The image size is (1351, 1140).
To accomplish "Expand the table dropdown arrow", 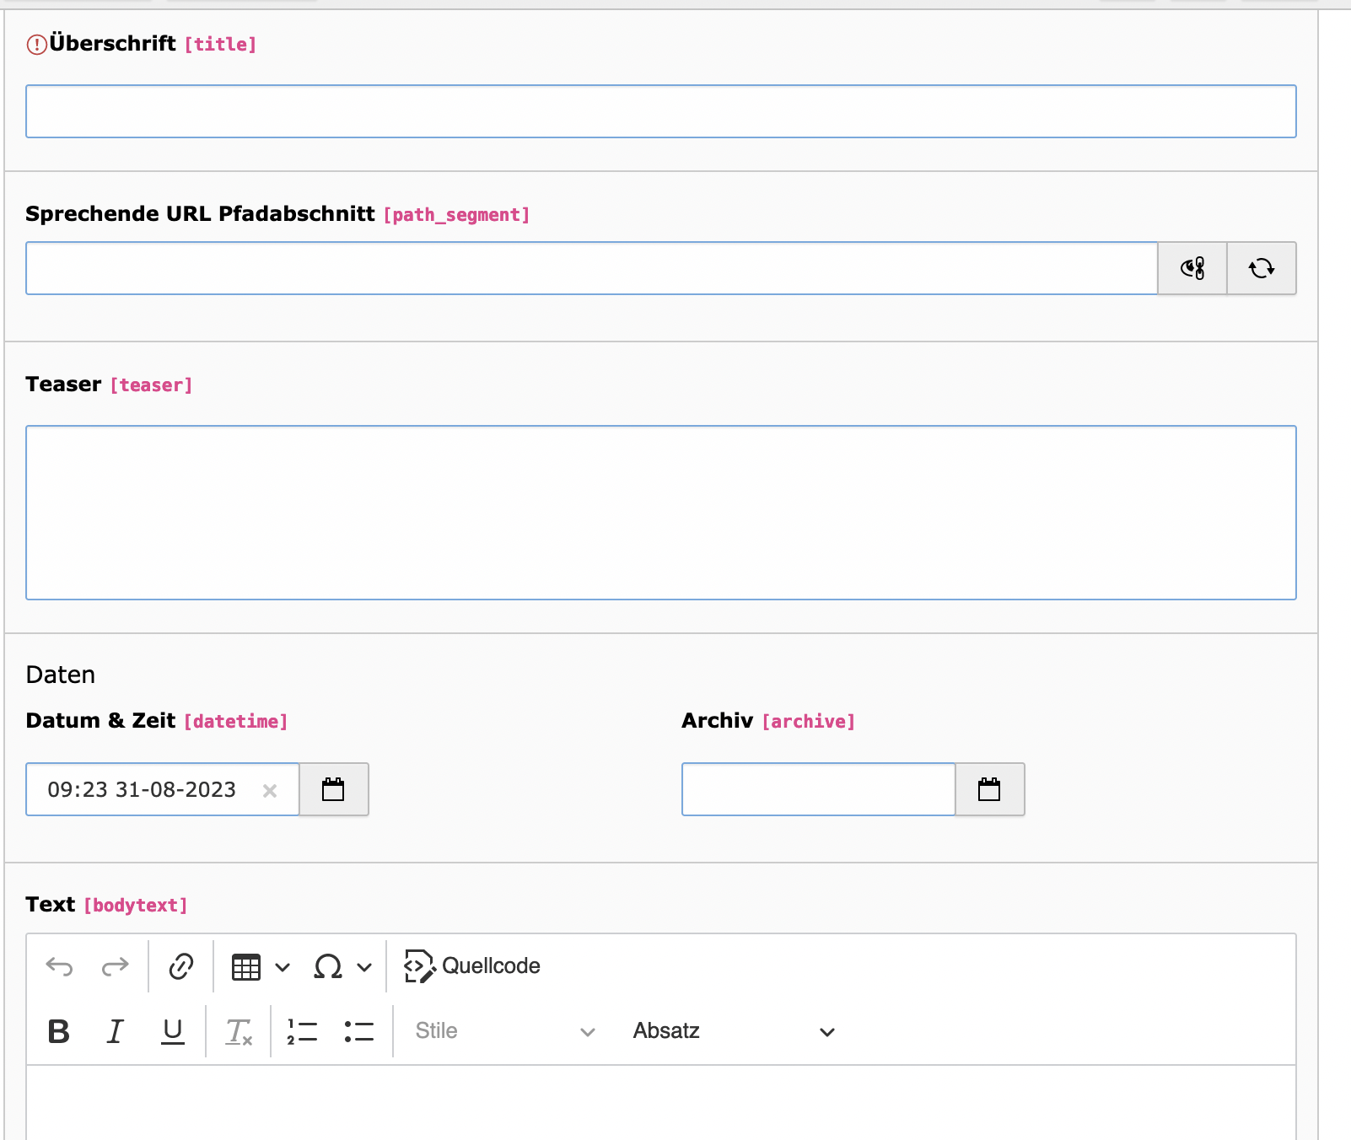I will click(x=283, y=967).
